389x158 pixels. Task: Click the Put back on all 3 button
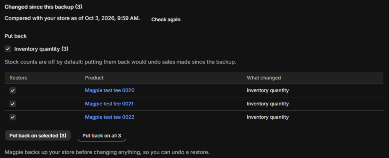click(x=102, y=136)
